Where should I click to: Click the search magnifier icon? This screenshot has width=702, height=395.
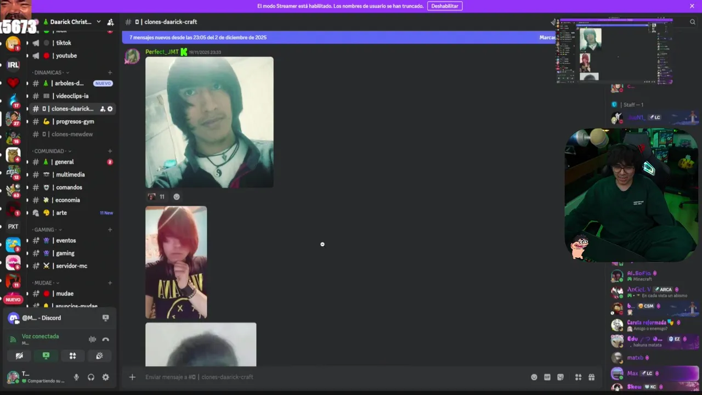[x=692, y=22]
